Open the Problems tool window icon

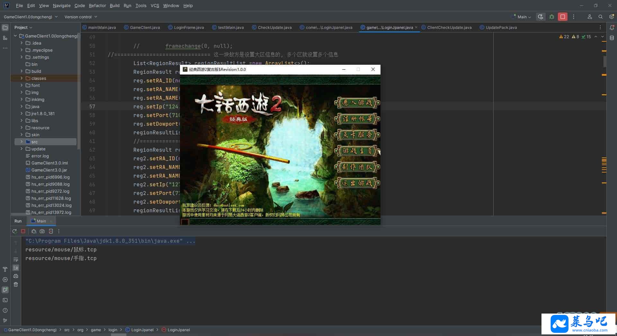point(5,310)
